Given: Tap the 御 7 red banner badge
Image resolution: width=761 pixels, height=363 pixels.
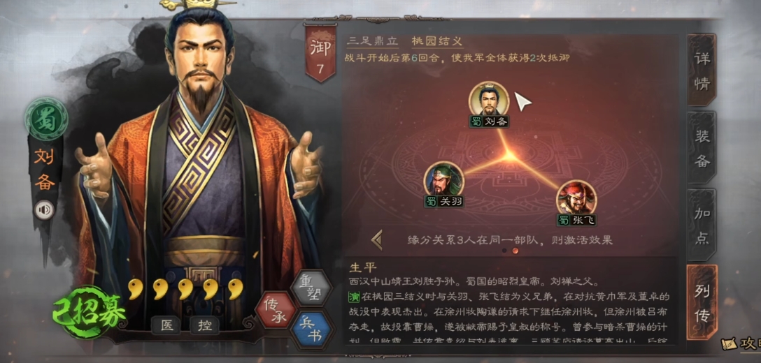Looking at the screenshot, I should pos(320,53).
